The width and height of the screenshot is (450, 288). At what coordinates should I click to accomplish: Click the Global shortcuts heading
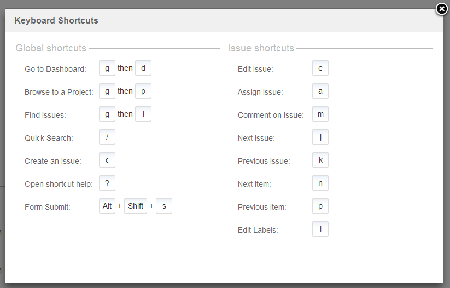tap(51, 48)
